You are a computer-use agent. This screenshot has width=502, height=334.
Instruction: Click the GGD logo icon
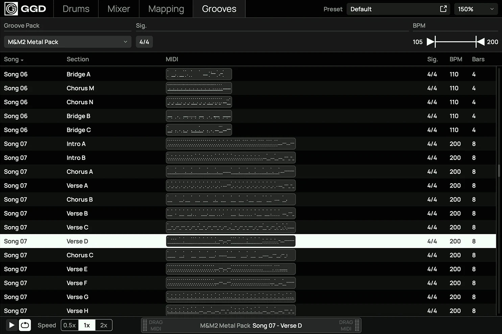tap(11, 9)
